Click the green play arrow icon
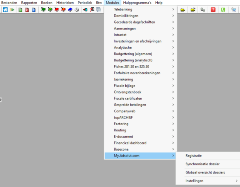Screen dimensions: 240x187 tap(12, 10)
